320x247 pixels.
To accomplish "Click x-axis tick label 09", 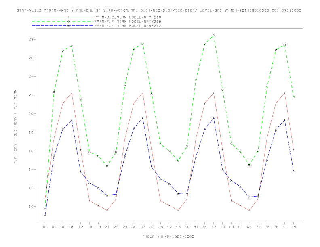I will coord(72,227).
